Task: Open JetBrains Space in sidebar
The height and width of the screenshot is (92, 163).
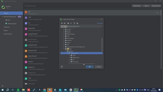Action: tap(11, 24)
